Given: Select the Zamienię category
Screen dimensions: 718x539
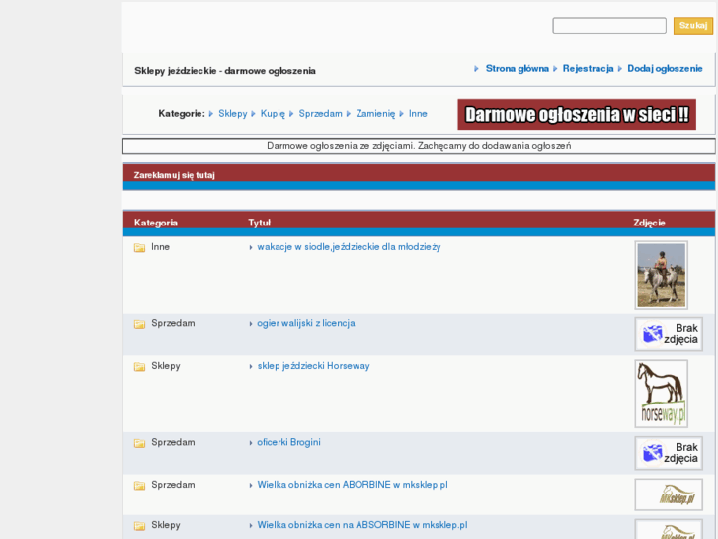Looking at the screenshot, I should (x=375, y=114).
